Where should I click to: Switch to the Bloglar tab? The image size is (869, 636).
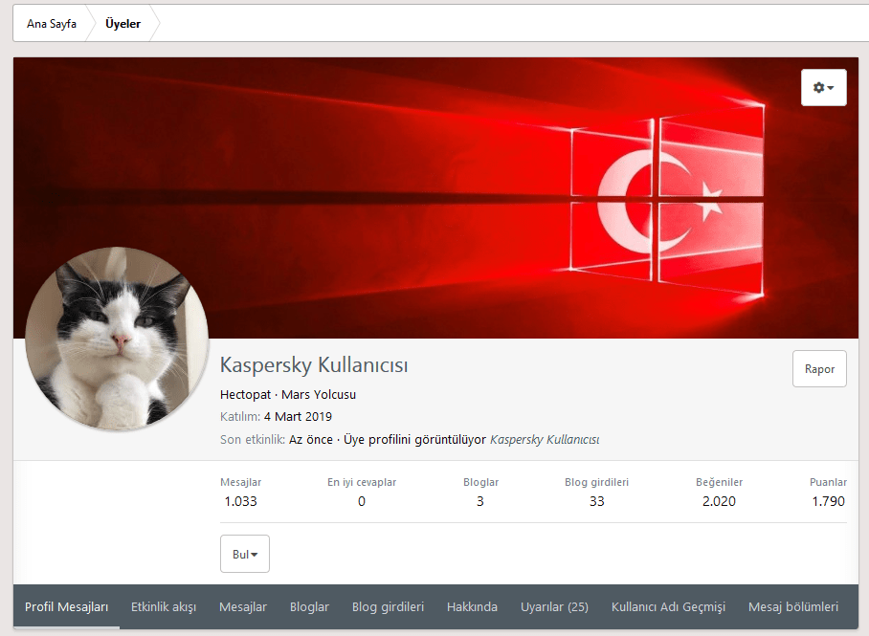pyautogui.click(x=309, y=606)
